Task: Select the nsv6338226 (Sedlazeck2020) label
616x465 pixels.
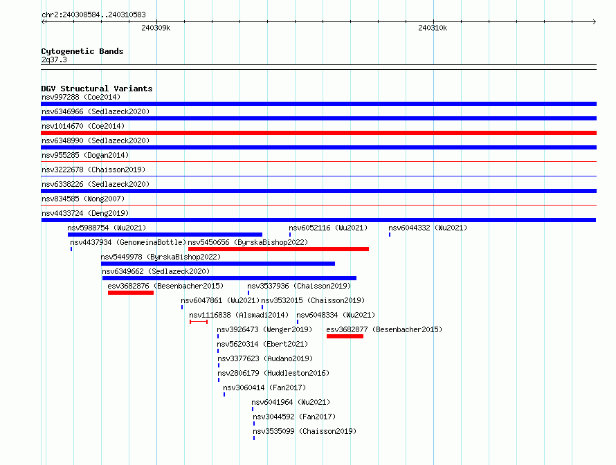Action: [x=96, y=184]
